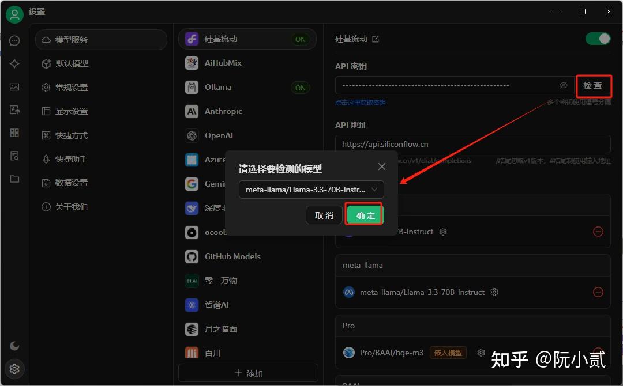
Task: Open the agents sparkle sidebar icon
Action: pos(14,63)
